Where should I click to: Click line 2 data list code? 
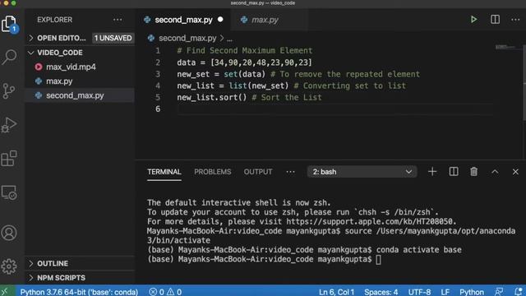(244, 62)
